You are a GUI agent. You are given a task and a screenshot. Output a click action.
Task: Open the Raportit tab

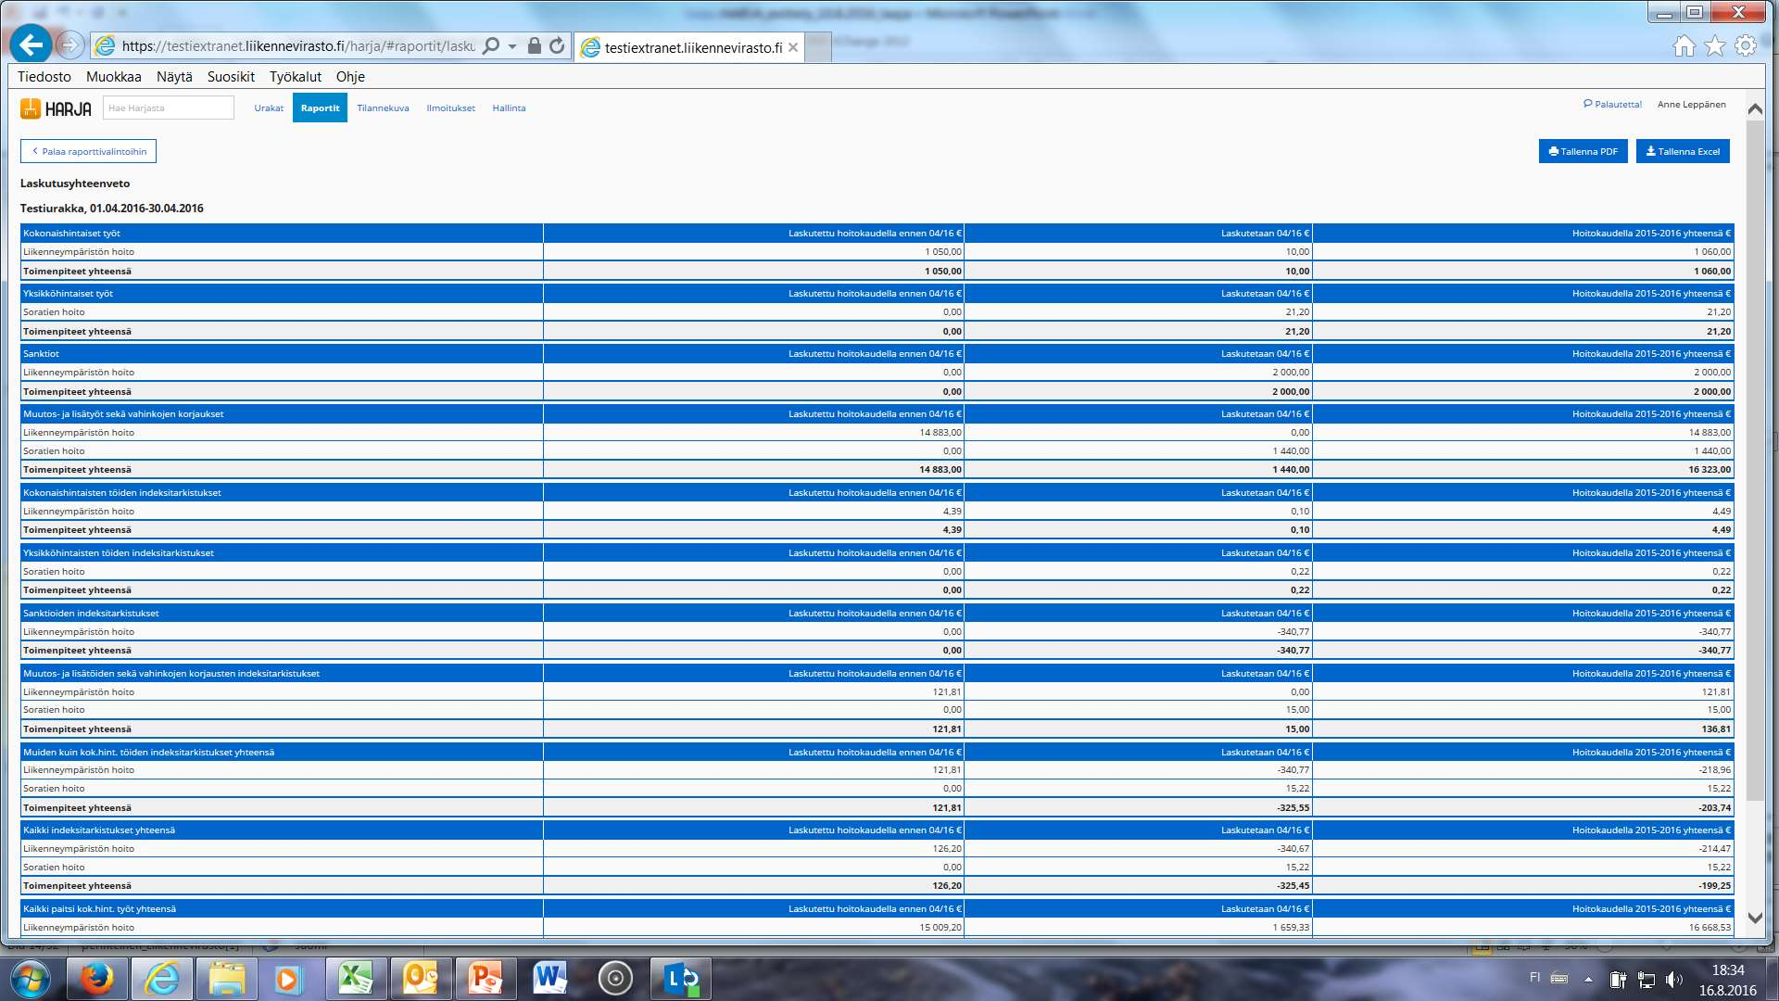[x=319, y=108]
